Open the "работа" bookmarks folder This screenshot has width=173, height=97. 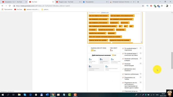tap(45, 9)
